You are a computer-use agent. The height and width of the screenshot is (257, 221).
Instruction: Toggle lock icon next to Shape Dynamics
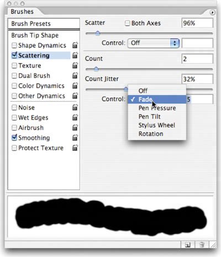[x=75, y=45]
